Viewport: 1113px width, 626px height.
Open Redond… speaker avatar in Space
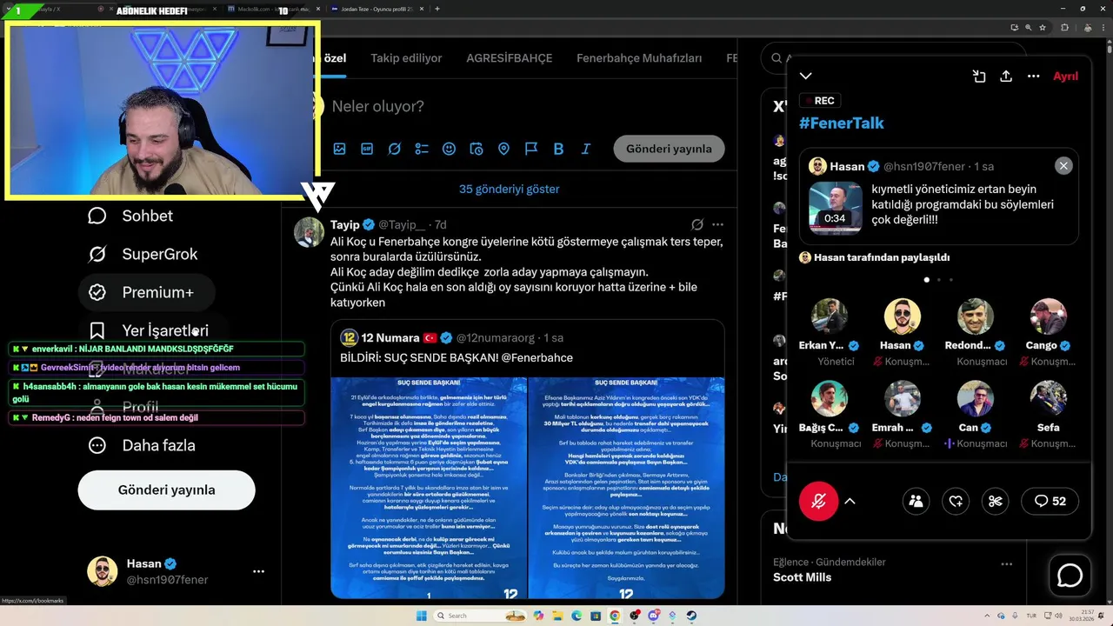click(976, 316)
